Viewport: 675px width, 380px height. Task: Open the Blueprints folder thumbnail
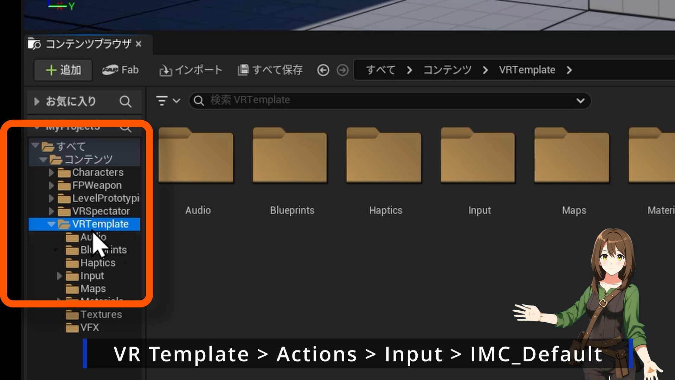point(290,157)
